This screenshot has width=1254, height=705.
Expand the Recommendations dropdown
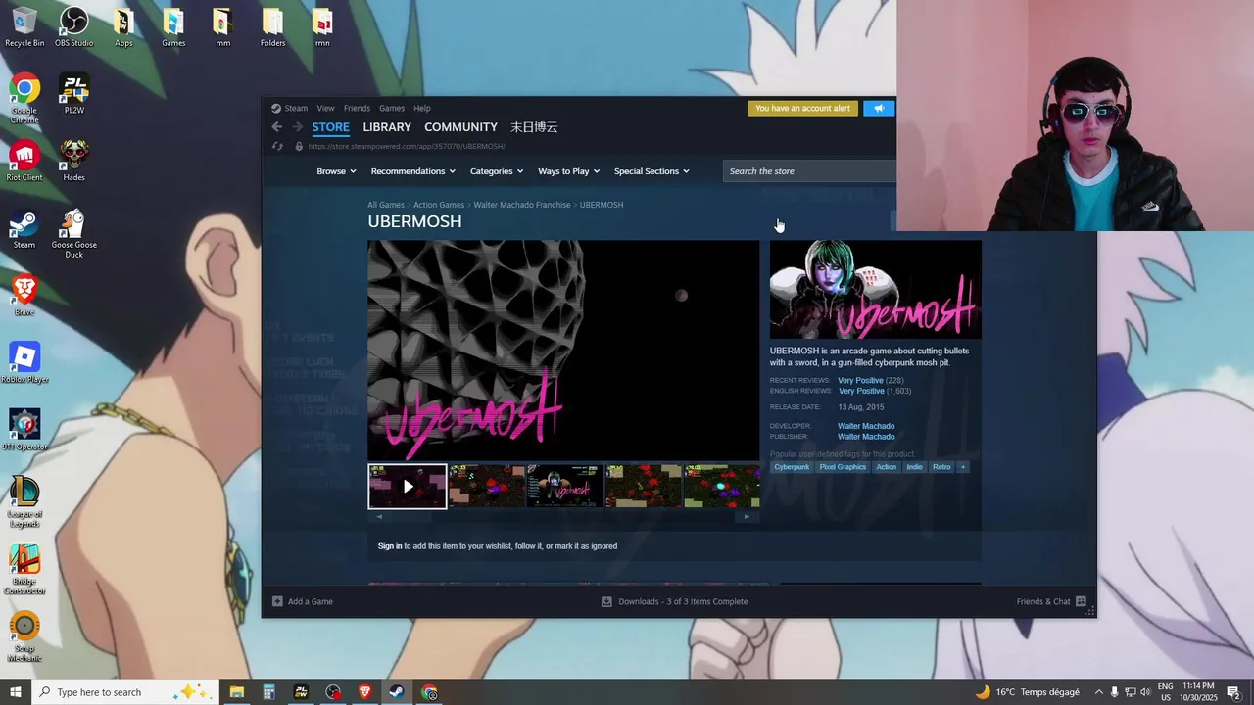(x=413, y=171)
